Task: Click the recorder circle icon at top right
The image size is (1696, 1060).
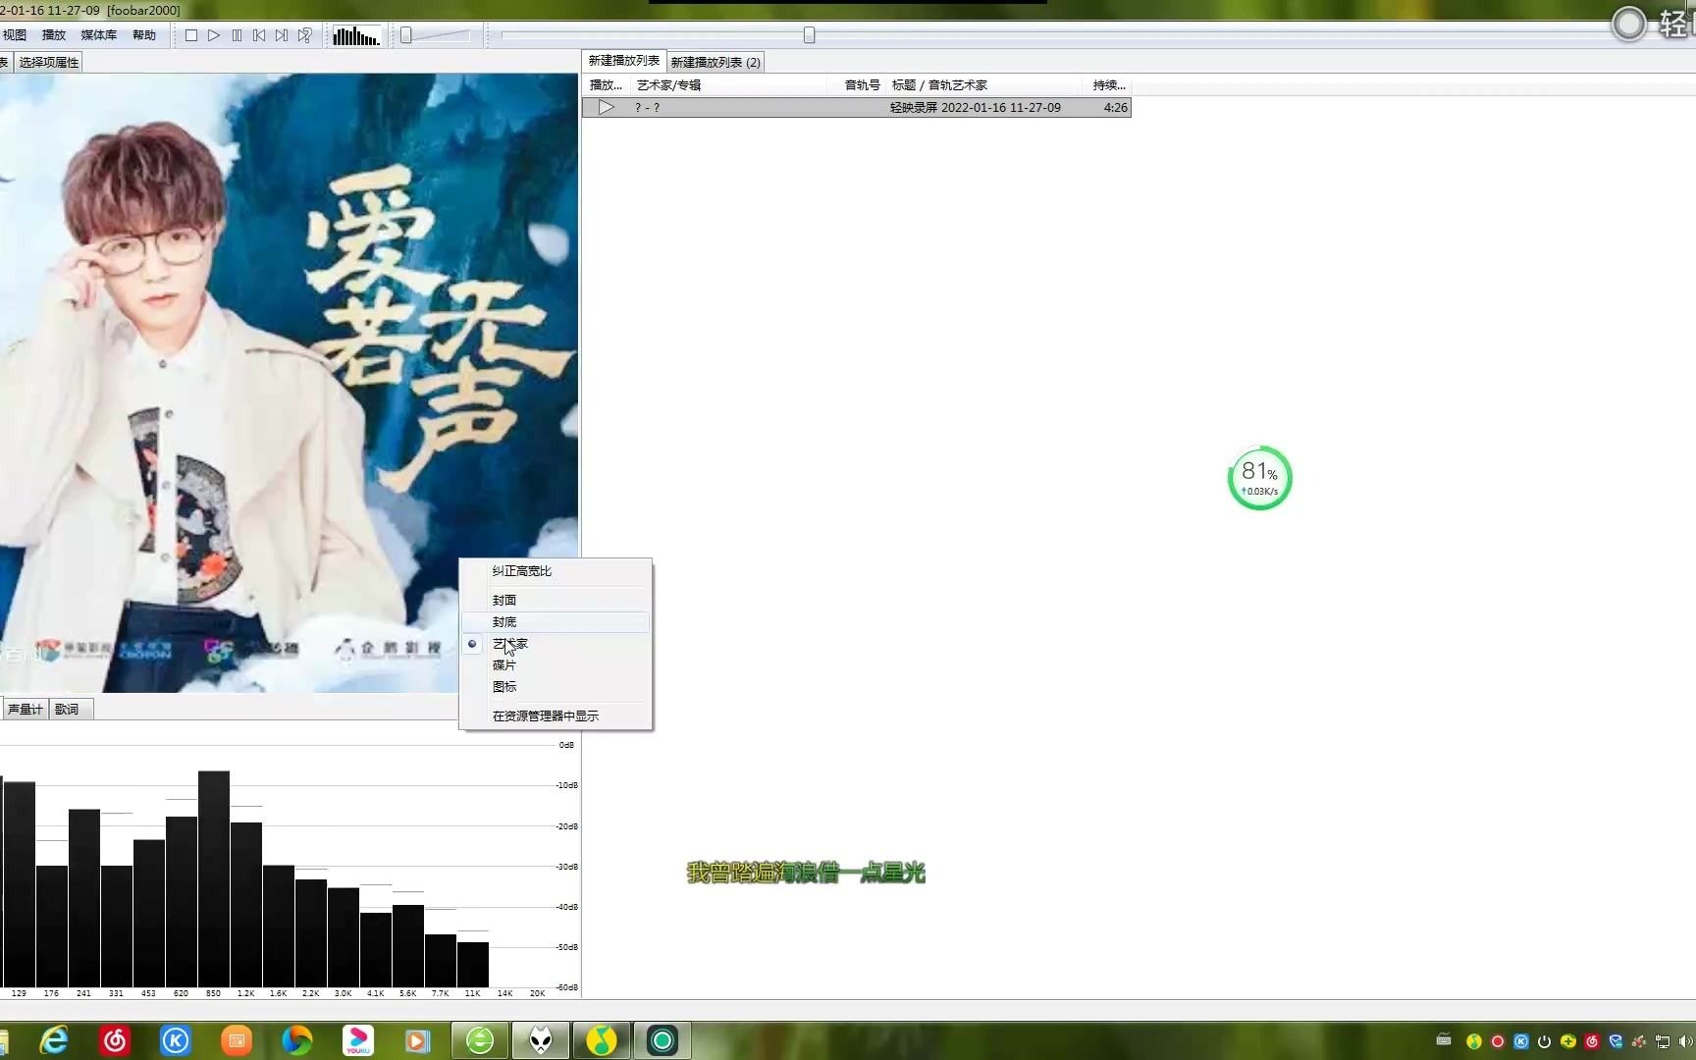Action: (x=1629, y=24)
